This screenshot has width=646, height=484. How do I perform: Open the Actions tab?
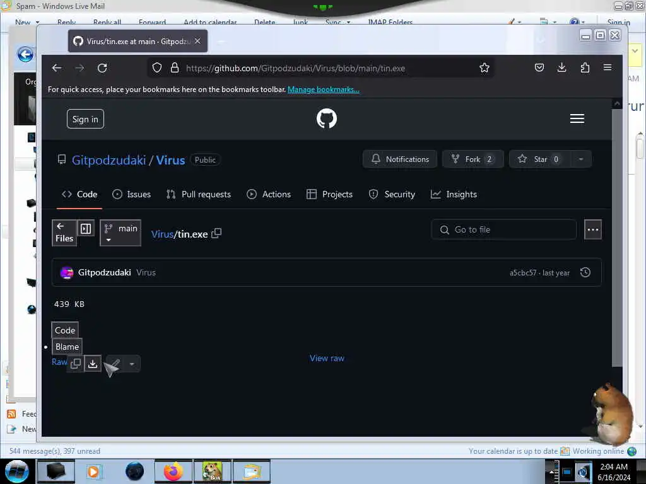(269, 194)
